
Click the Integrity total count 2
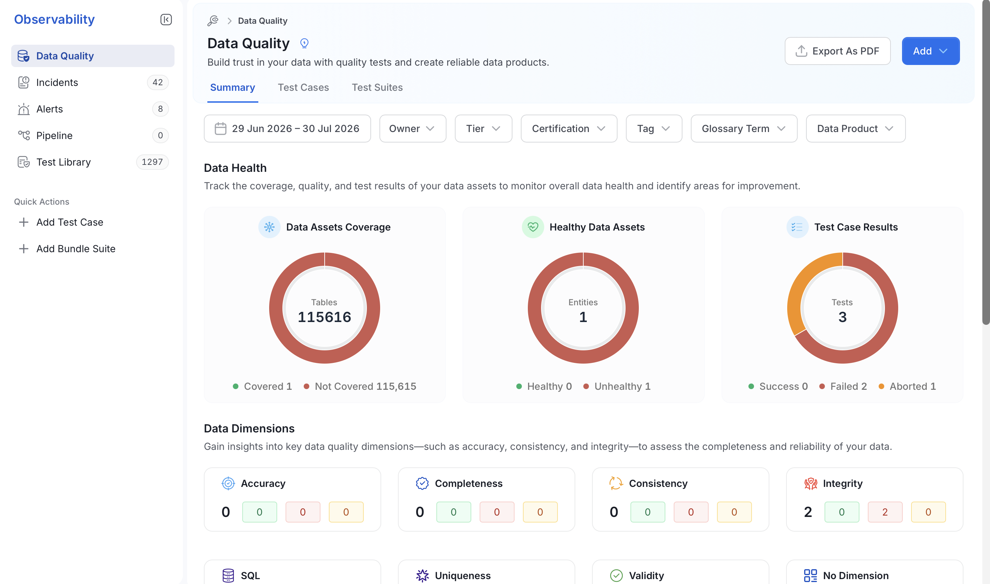click(808, 512)
